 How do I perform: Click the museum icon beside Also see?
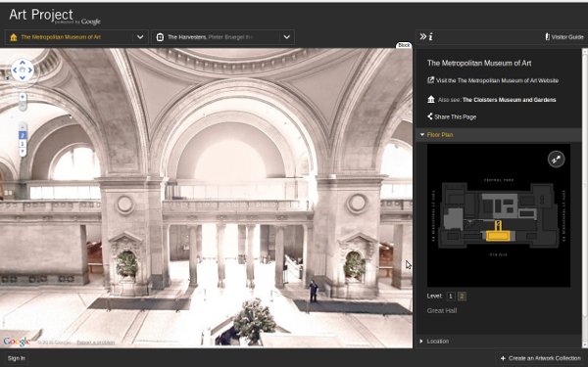coord(431,99)
